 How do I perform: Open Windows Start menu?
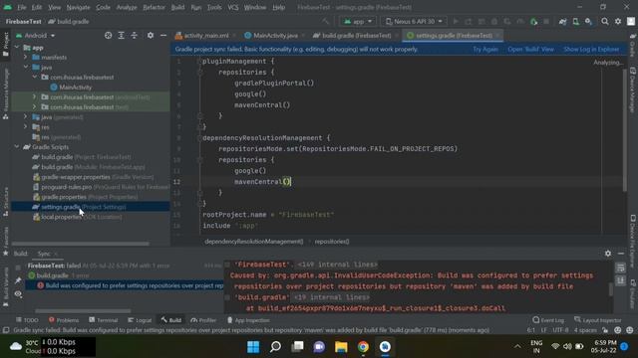(x=253, y=347)
